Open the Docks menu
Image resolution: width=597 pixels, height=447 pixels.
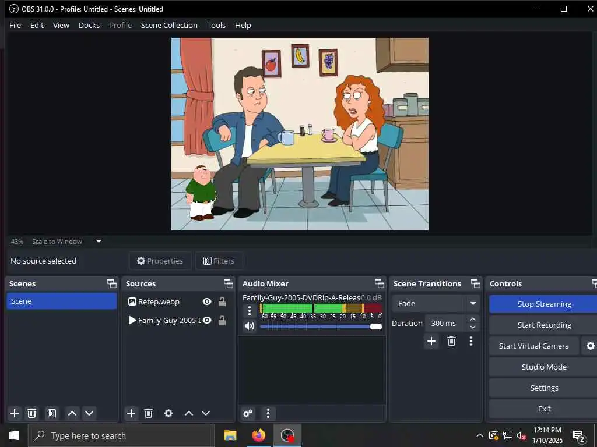click(x=89, y=25)
